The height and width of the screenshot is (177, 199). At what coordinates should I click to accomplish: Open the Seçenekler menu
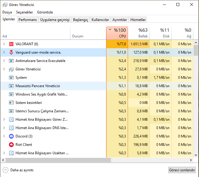(x=24, y=12)
